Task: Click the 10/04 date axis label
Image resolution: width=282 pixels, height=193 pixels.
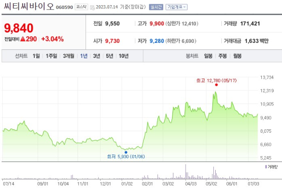Action: pyautogui.click(x=63, y=184)
